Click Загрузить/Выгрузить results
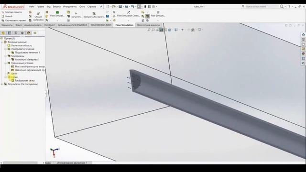Viewport: 306px width, 172px height. coord(94,15)
